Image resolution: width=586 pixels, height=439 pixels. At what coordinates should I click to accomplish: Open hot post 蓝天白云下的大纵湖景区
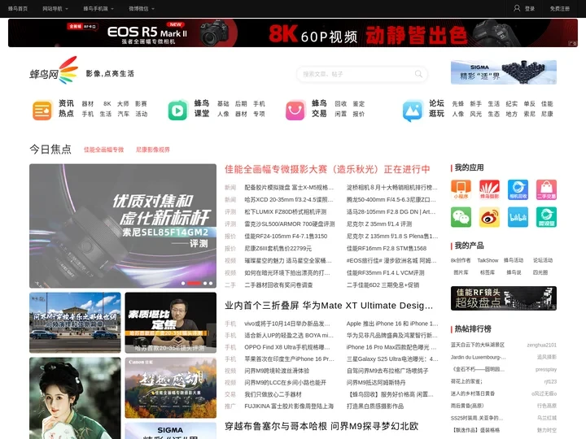478,345
